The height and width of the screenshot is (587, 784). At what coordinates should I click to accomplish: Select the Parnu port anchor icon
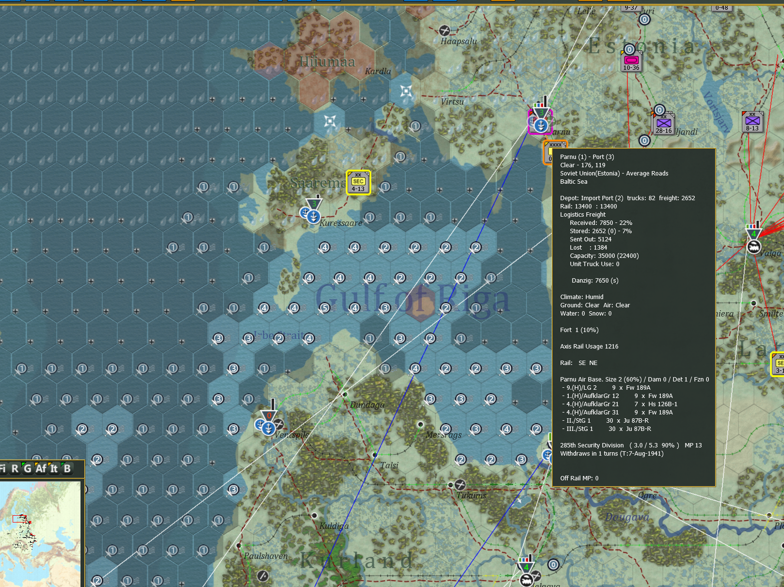(541, 126)
